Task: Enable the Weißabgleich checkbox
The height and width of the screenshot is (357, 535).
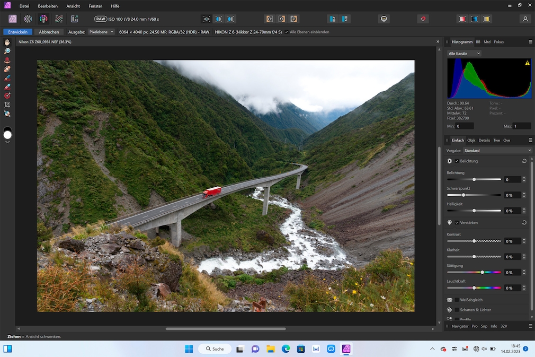Action: 457,300
